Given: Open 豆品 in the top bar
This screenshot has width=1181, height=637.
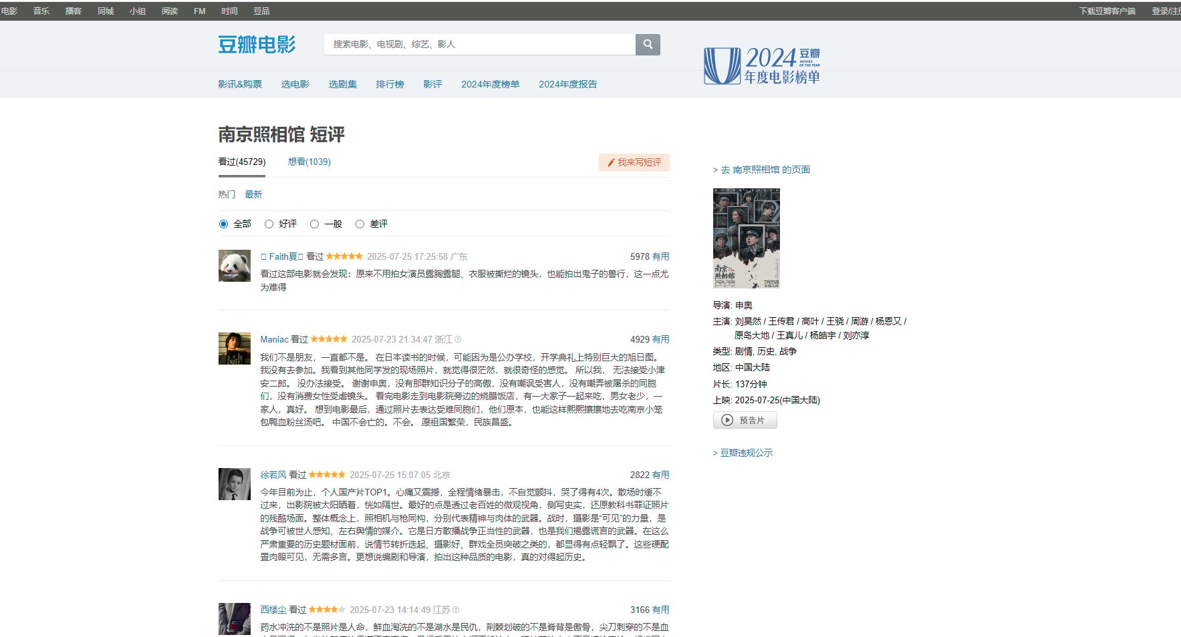Looking at the screenshot, I should [261, 11].
